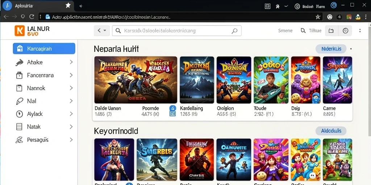The height and width of the screenshot is (185, 371).
Task: Click the Niderklis button for Neparla Hulit
Action: coord(331,49)
